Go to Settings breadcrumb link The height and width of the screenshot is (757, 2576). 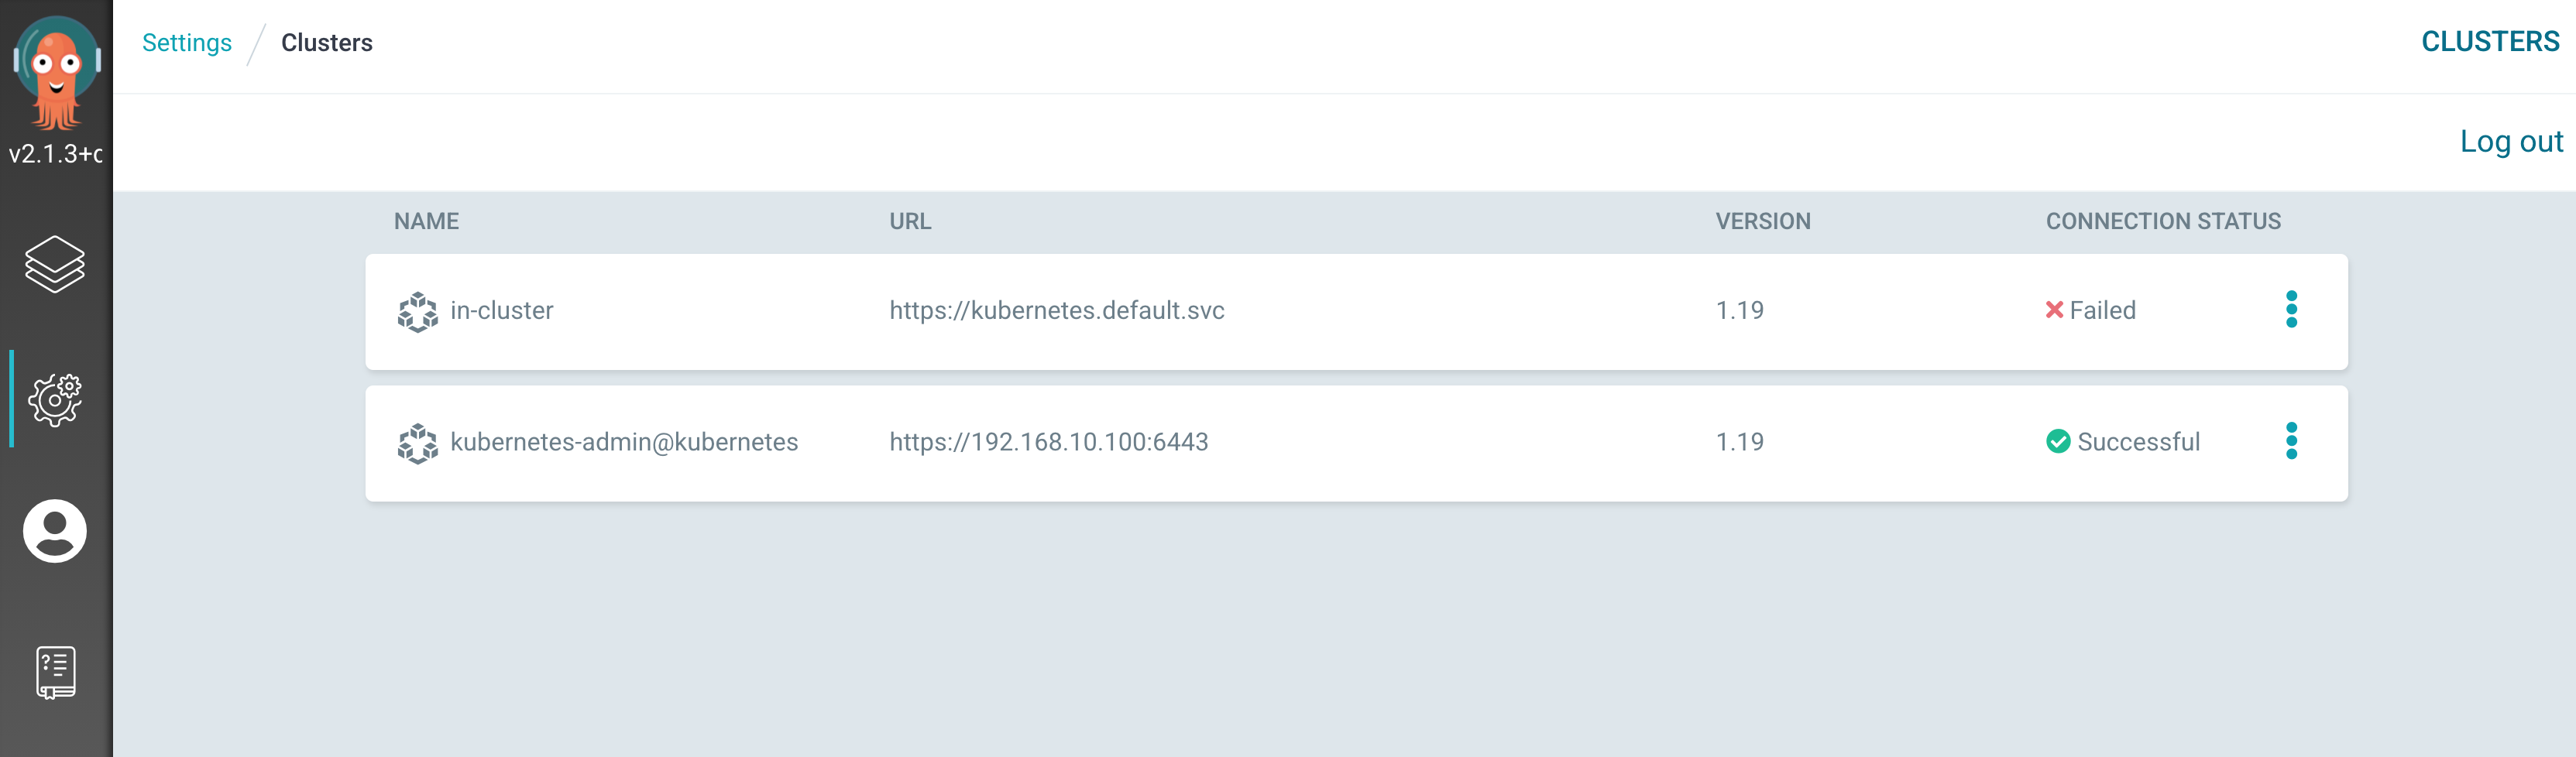coord(187,43)
